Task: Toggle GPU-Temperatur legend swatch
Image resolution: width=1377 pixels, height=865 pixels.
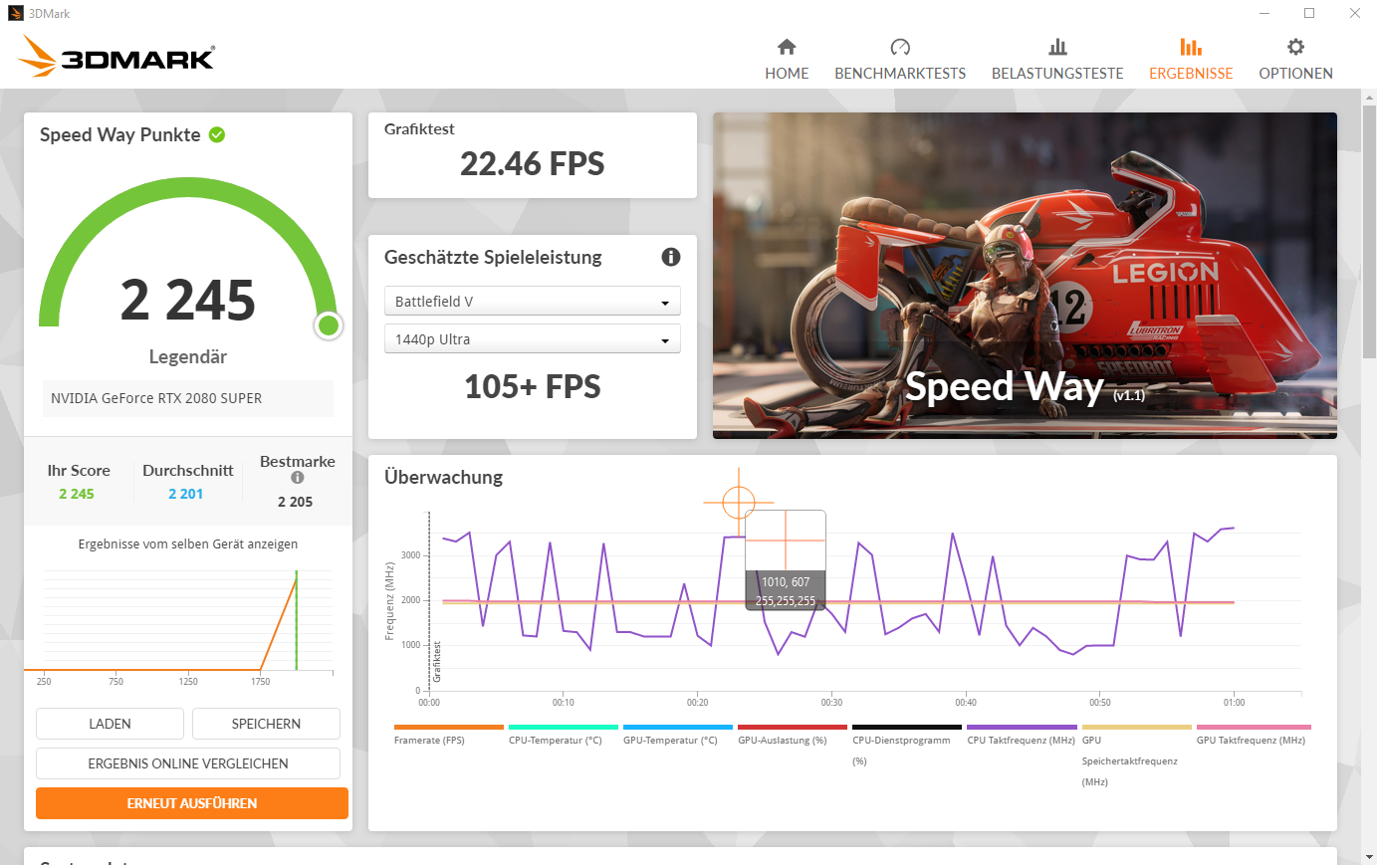Action: (678, 727)
